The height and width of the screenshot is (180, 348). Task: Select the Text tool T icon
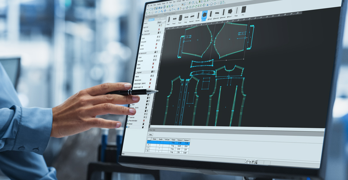tap(165, 11)
